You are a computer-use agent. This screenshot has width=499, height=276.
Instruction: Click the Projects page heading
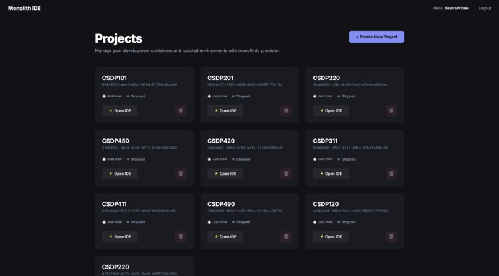[x=118, y=38]
